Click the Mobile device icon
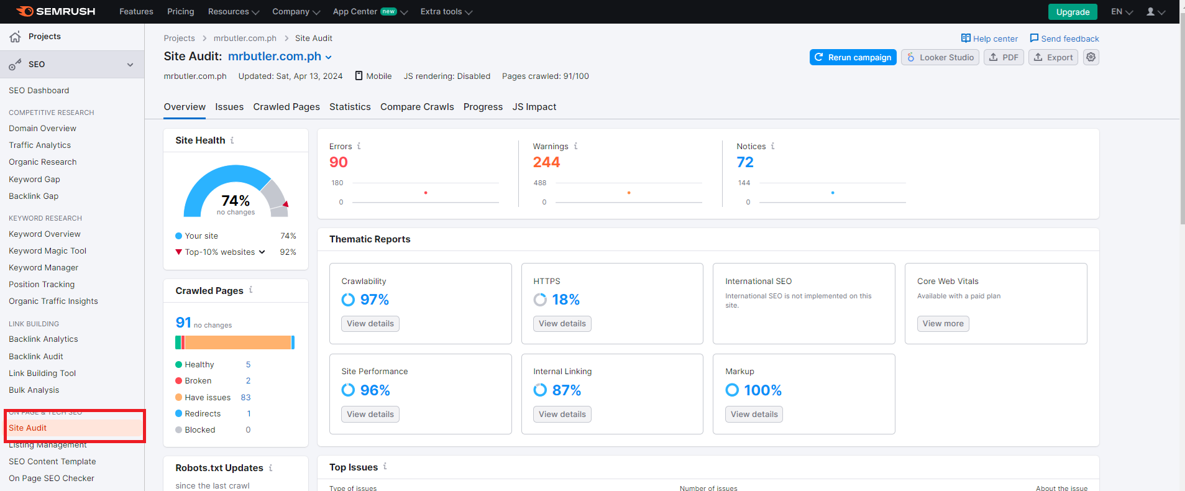Viewport: 1185px width, 491px height. (x=359, y=76)
